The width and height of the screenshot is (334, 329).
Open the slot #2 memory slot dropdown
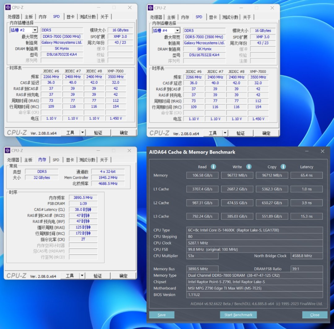pyautogui.click(x=35, y=30)
